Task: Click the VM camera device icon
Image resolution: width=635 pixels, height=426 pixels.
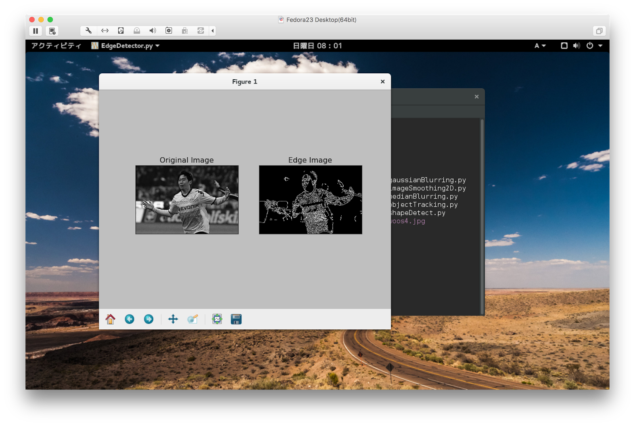Action: pyautogui.click(x=169, y=31)
